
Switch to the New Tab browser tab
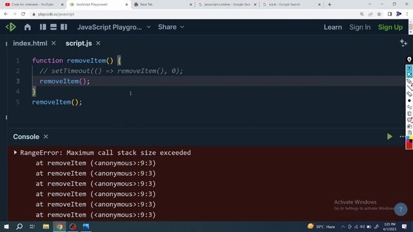(163, 5)
